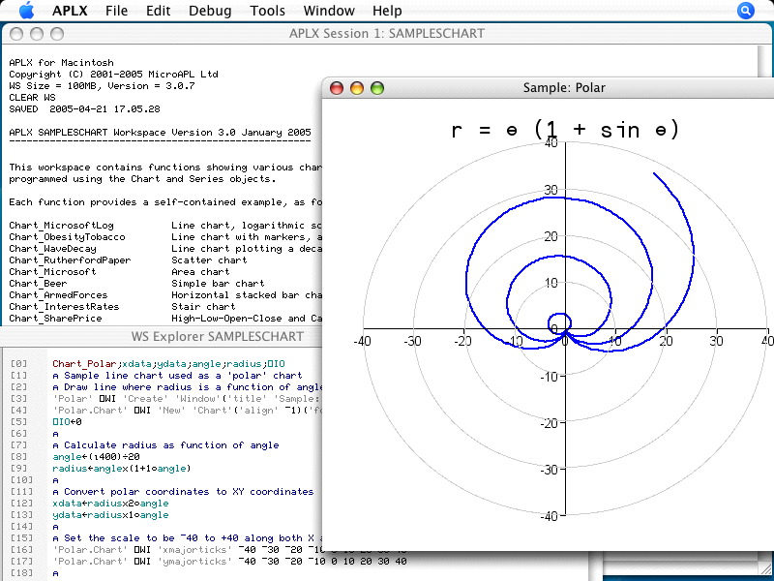Open the Tools menu
This screenshot has height=581, width=774.
[x=267, y=11]
